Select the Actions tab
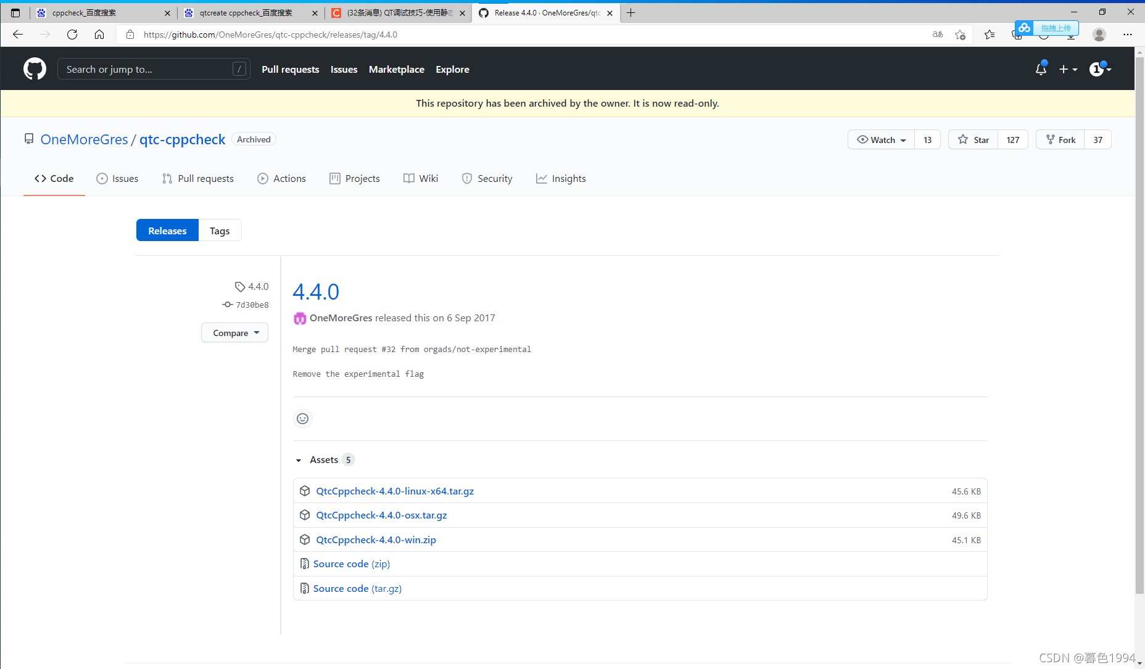 click(281, 178)
